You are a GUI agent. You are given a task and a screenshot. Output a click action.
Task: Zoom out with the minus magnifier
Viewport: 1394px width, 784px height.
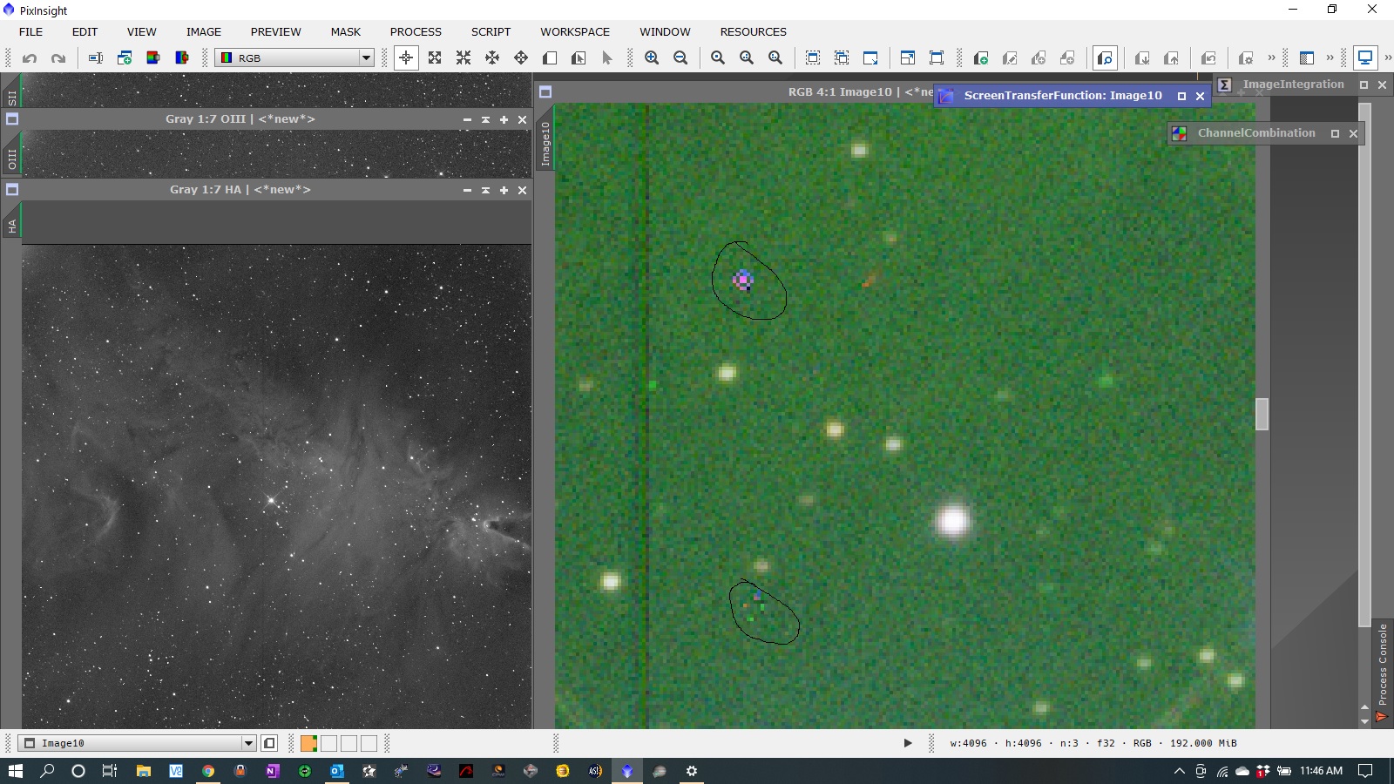(x=680, y=58)
